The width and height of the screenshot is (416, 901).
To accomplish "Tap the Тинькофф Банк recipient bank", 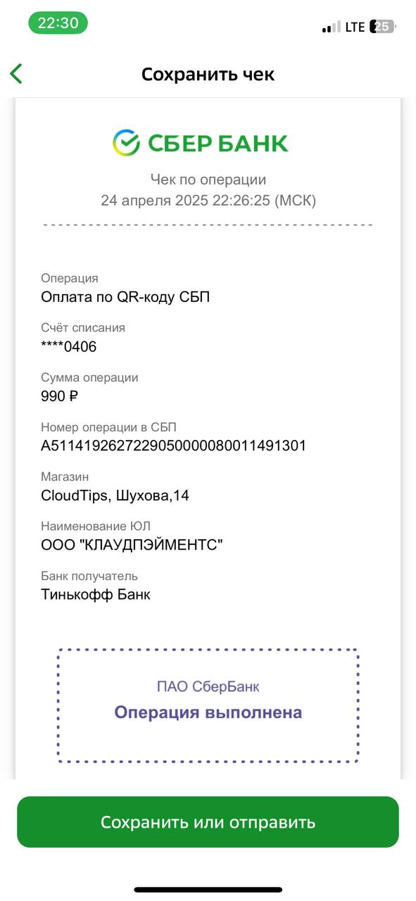I will (96, 594).
